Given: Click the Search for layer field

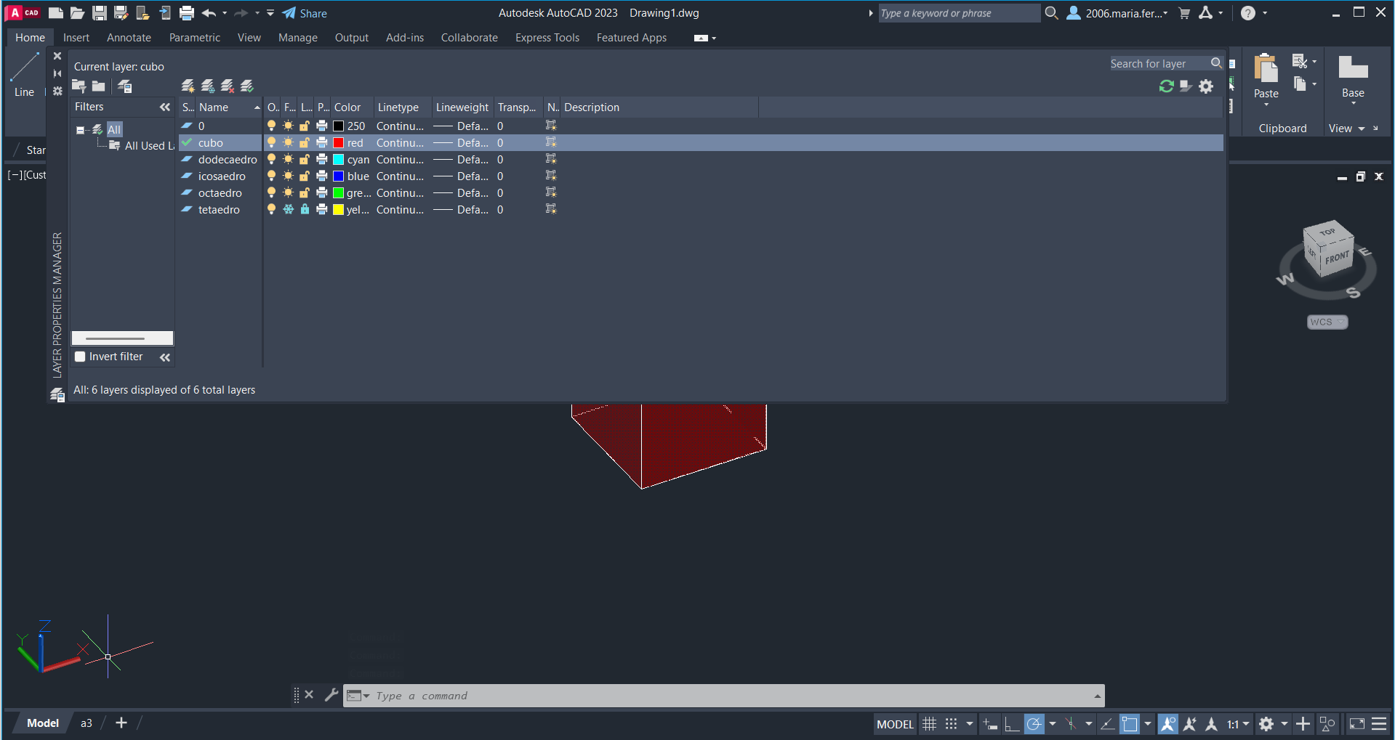Looking at the screenshot, I should point(1165,64).
